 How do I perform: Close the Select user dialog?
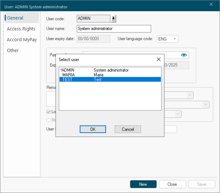pos(159,59)
